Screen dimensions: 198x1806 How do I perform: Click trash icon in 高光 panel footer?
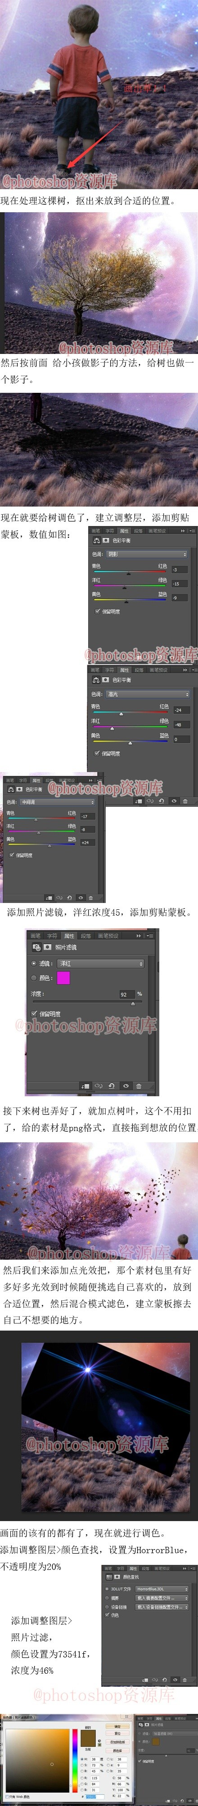185,801
